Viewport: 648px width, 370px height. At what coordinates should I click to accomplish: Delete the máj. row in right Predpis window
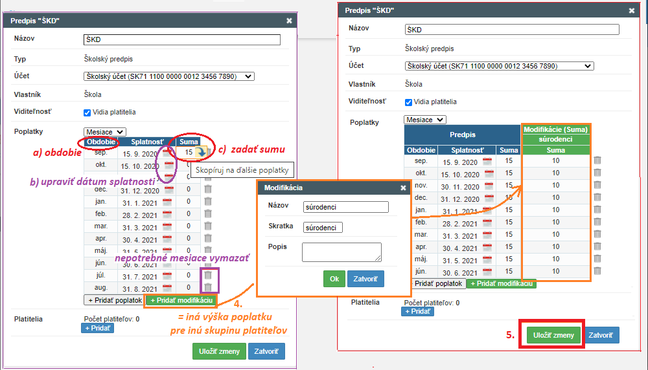tap(597, 259)
